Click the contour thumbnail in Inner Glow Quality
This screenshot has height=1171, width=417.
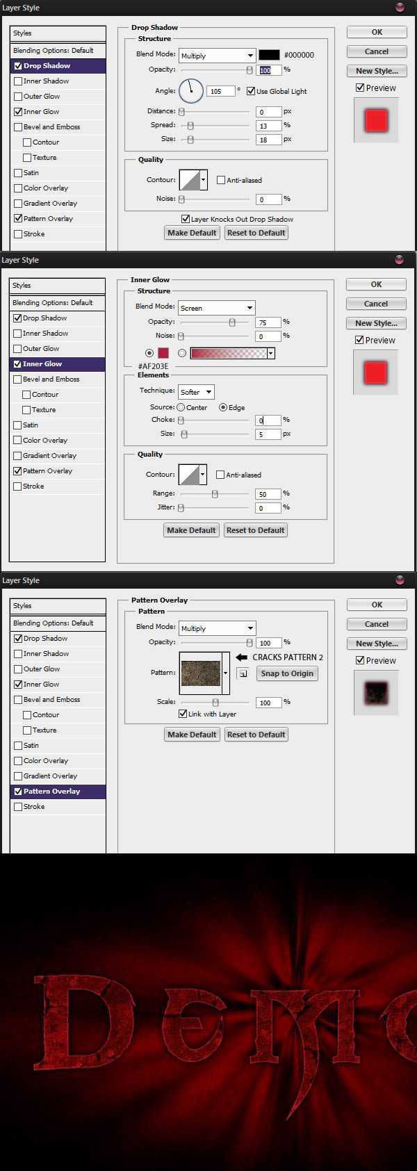point(189,475)
